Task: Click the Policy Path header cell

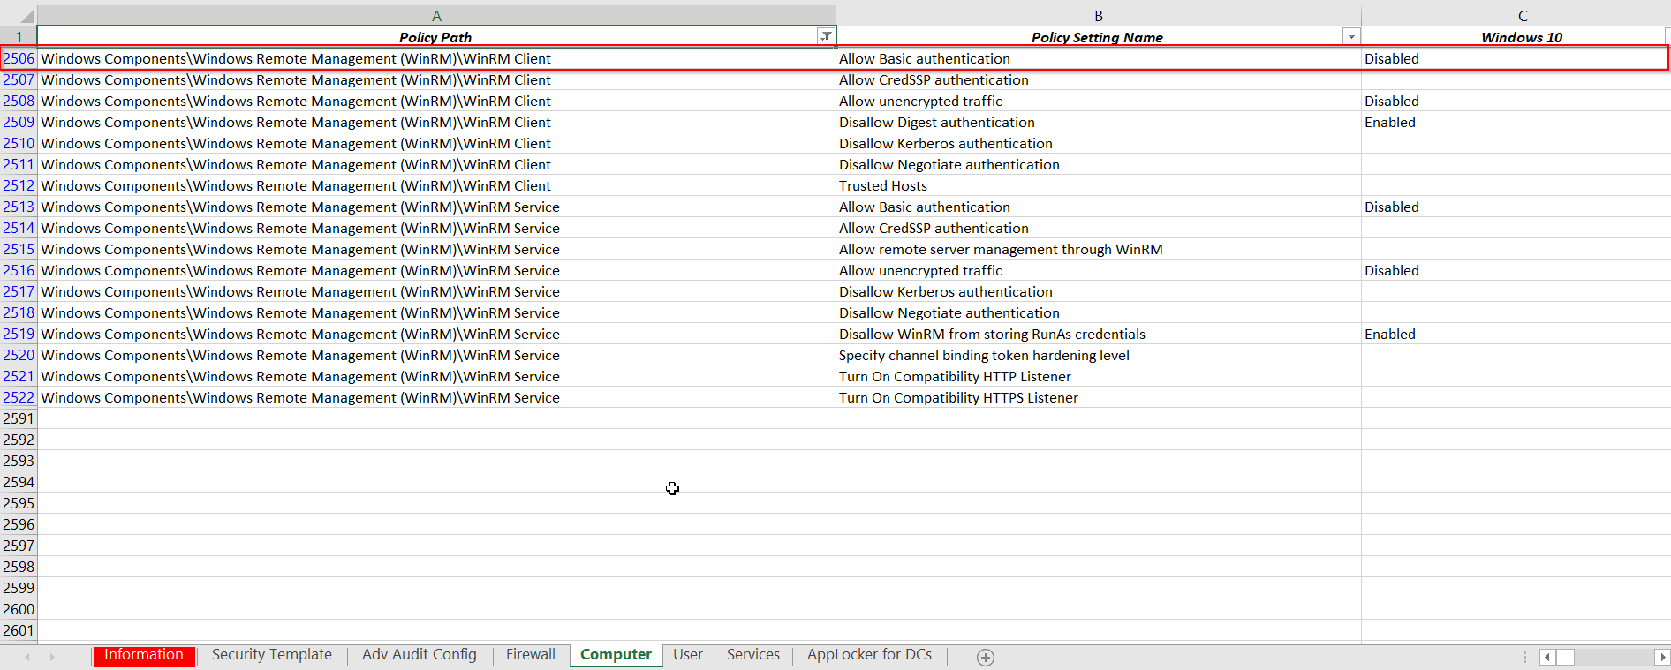Action: point(436,37)
